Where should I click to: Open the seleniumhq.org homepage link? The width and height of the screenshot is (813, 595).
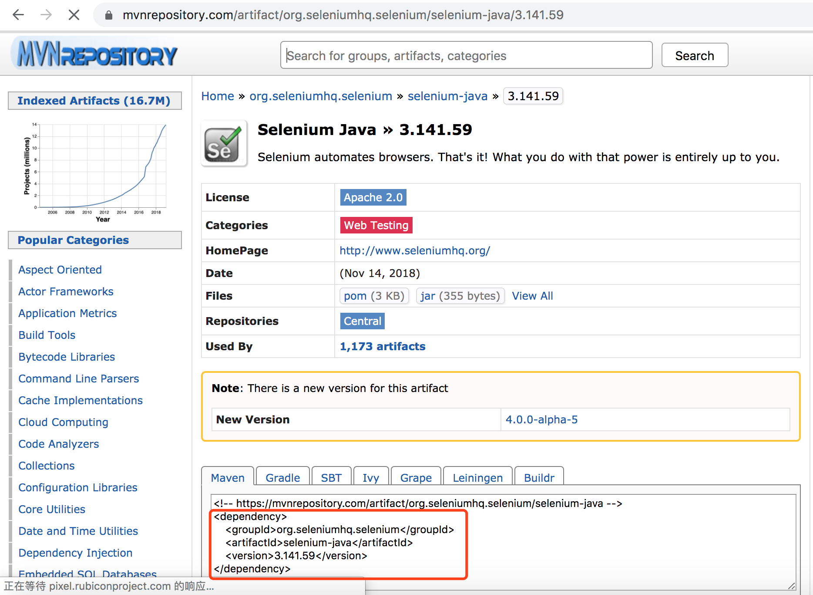point(415,250)
